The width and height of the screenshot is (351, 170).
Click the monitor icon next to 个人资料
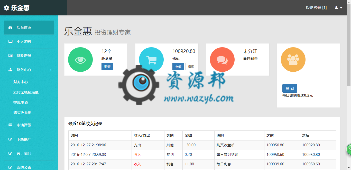(x=10, y=42)
